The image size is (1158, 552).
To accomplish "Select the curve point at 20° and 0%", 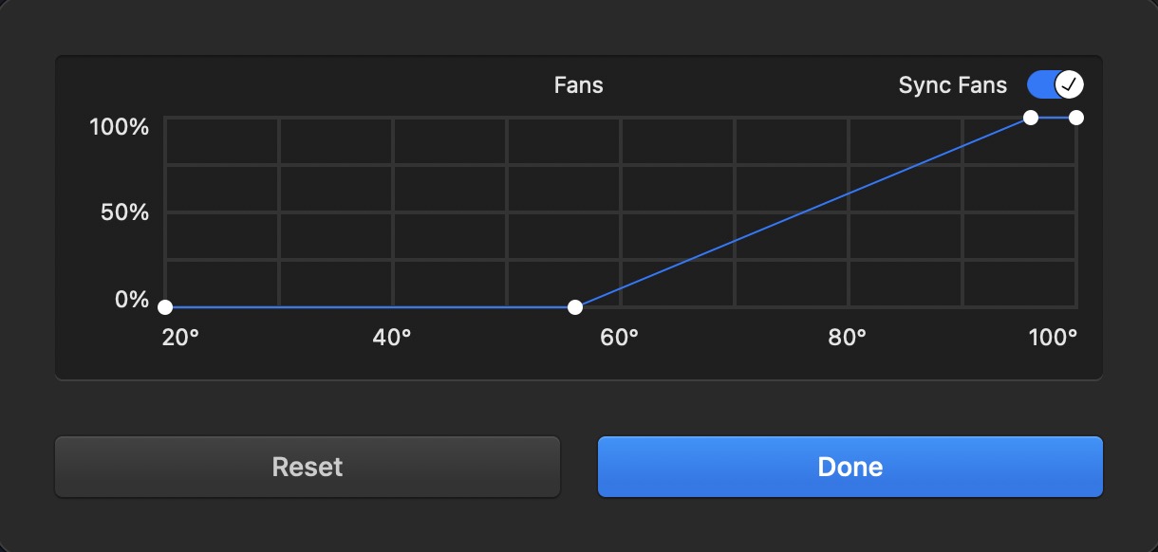I will (165, 307).
